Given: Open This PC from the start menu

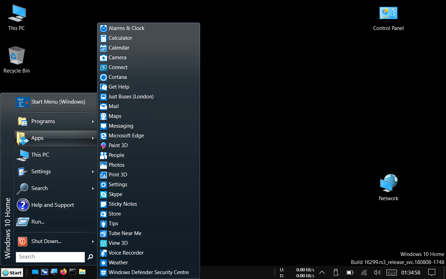Looking at the screenshot, I should (x=55, y=155).
